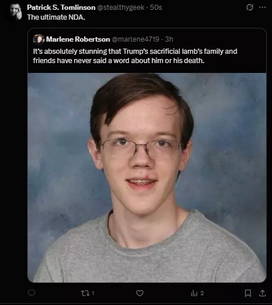Open Patrick S. Tomlinson's profile avatar
Image resolution: width=272 pixels, height=305 pixels.
point(16,12)
